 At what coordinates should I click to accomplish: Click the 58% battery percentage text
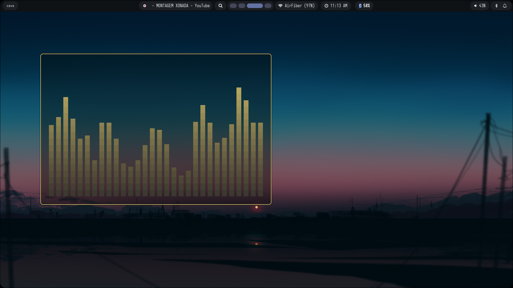coord(367,6)
